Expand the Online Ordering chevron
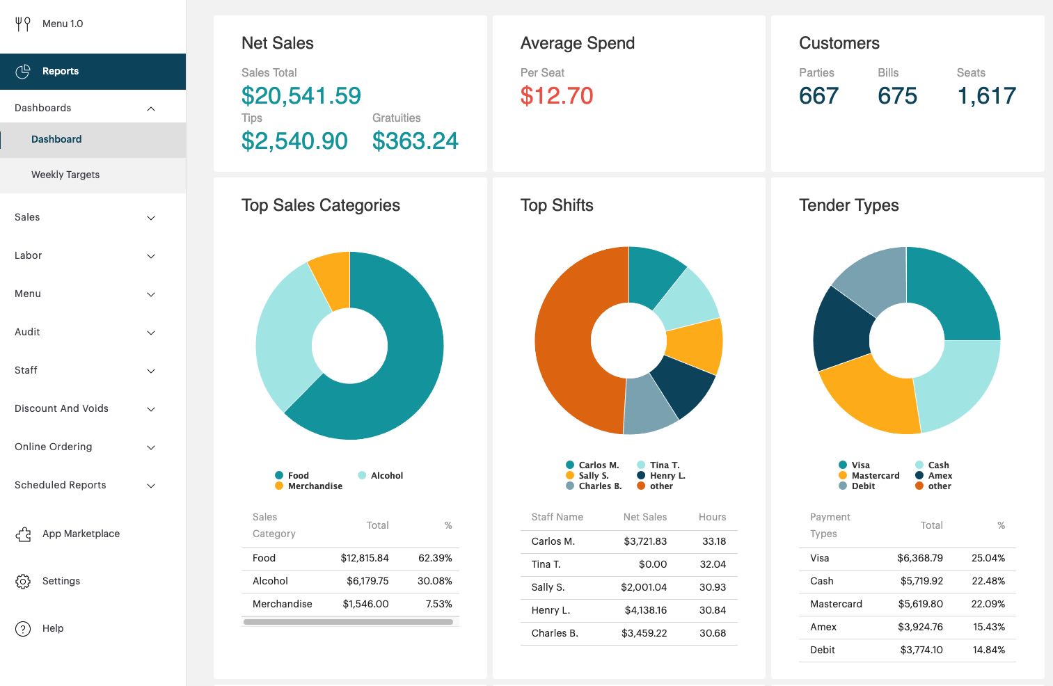1053x686 pixels. 151,447
